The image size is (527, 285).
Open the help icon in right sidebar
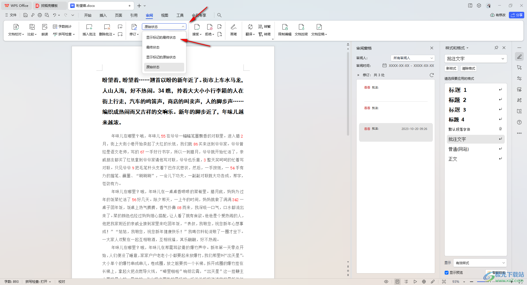(519, 122)
